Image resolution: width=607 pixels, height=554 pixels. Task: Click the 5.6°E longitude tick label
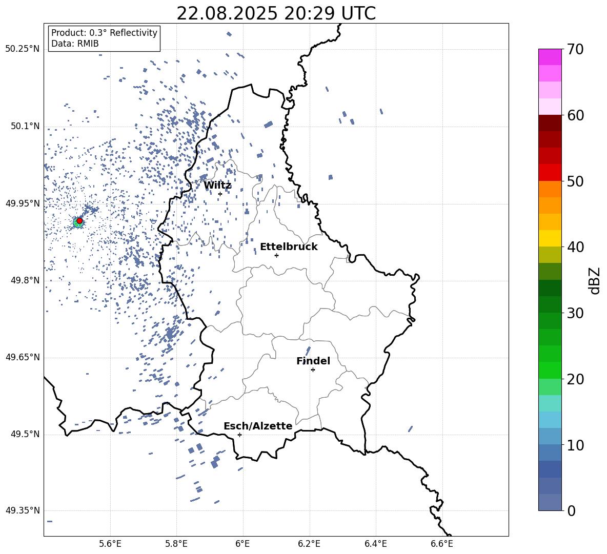coord(110,544)
